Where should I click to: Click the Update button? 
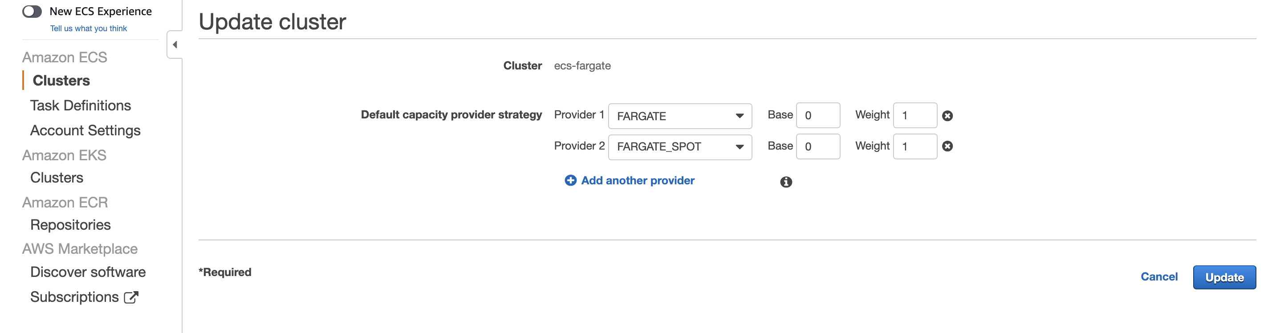click(x=1224, y=277)
